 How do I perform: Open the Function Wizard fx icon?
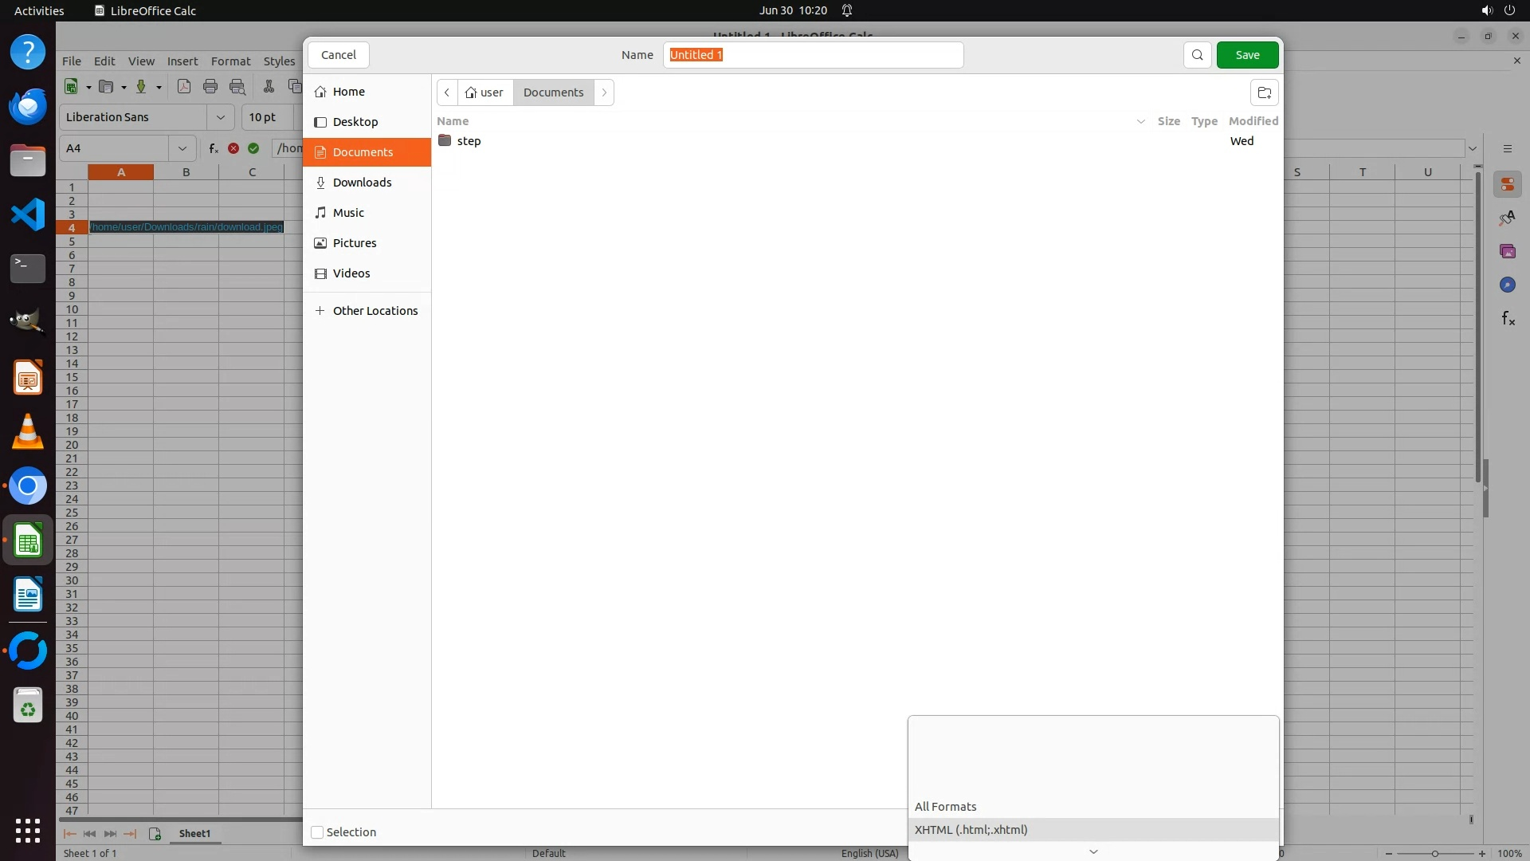pos(213,148)
